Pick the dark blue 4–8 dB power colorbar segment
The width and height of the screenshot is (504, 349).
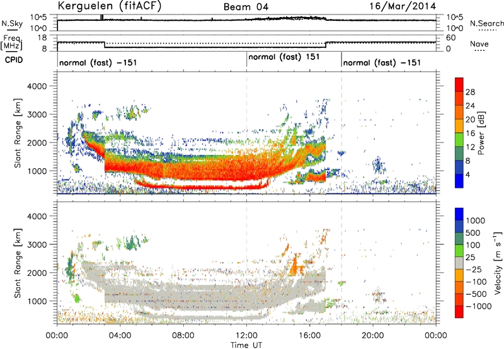459,168
